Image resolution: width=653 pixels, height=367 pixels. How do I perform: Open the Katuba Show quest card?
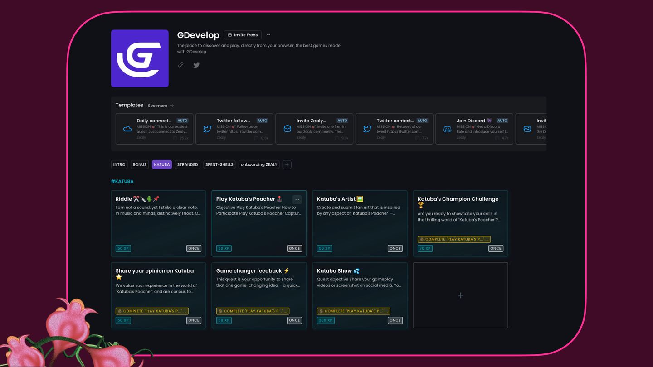[360, 295]
